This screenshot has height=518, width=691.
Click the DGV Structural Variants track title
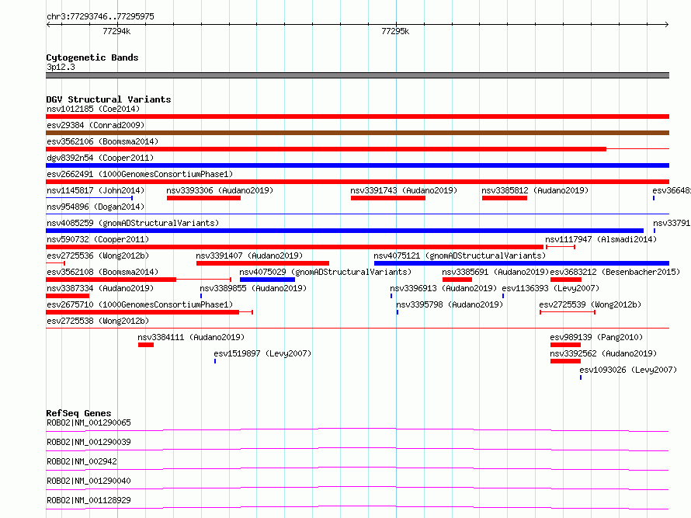click(x=109, y=99)
